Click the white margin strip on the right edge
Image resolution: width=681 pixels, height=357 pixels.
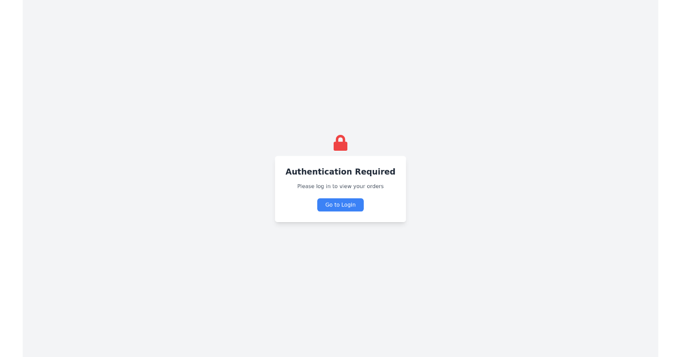click(x=670, y=178)
